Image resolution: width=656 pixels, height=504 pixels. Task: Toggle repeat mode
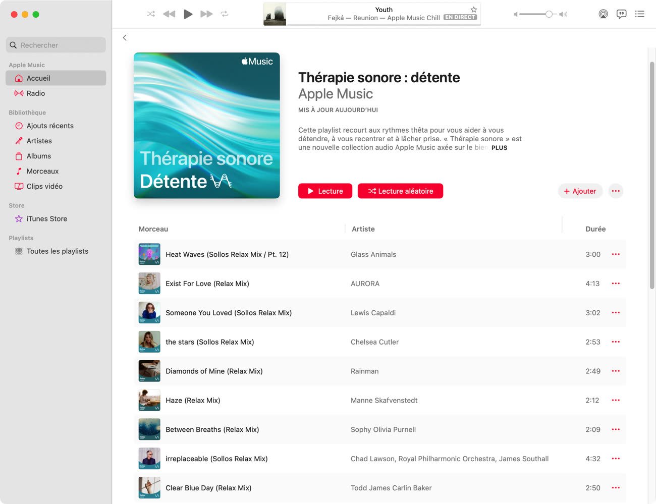click(x=225, y=14)
